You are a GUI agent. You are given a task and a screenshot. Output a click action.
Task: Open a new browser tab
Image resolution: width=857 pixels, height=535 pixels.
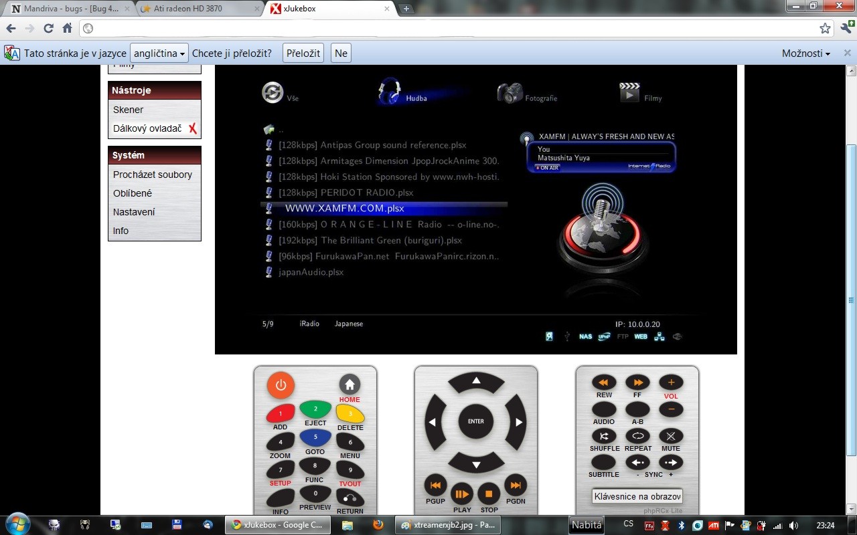pos(406,9)
